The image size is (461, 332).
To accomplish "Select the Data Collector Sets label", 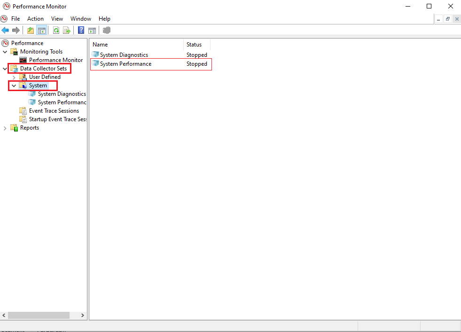I will pyautogui.click(x=44, y=69).
